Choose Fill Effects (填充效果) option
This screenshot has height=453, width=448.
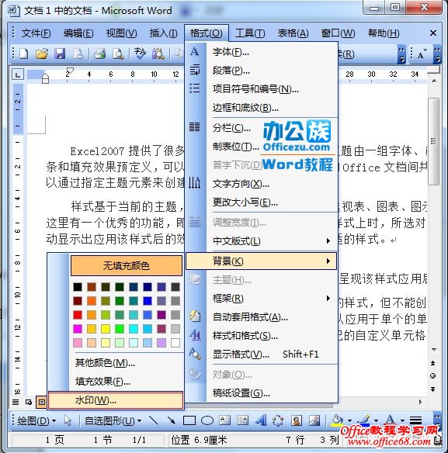[x=116, y=382]
